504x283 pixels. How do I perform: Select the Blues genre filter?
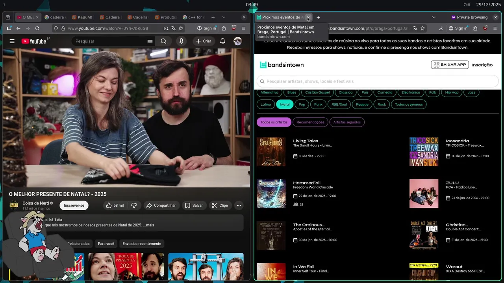click(292, 92)
